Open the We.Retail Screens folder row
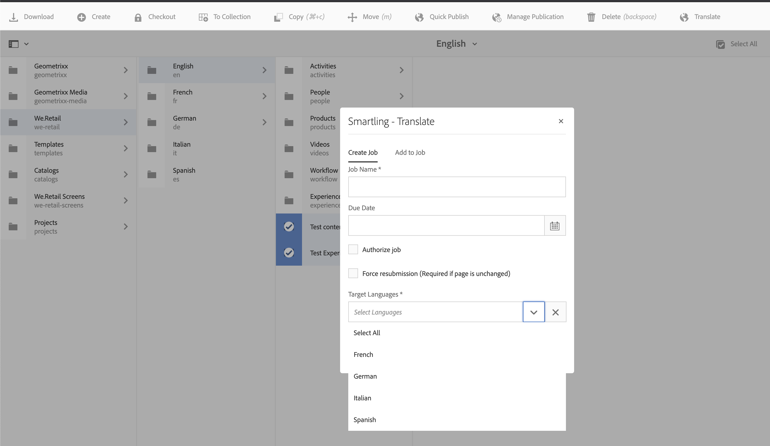Image resolution: width=770 pixels, height=446 pixels. [68, 200]
